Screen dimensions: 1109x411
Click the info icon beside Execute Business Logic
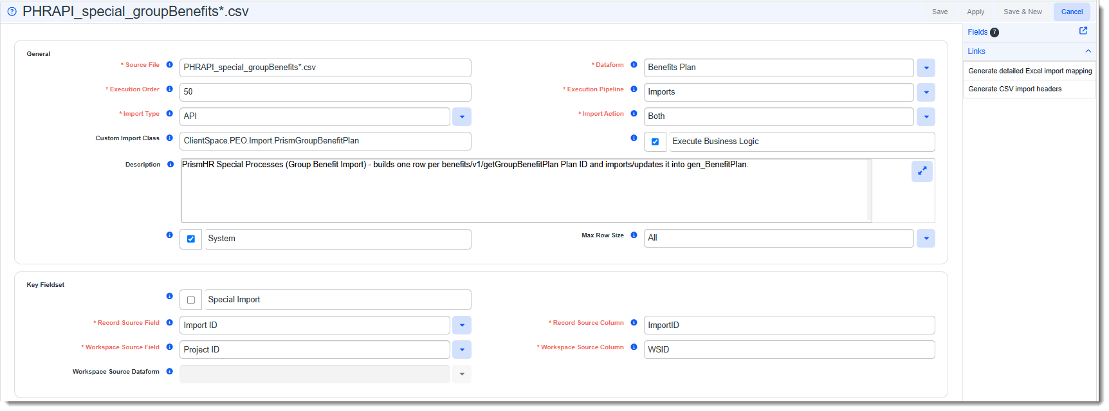click(x=634, y=138)
